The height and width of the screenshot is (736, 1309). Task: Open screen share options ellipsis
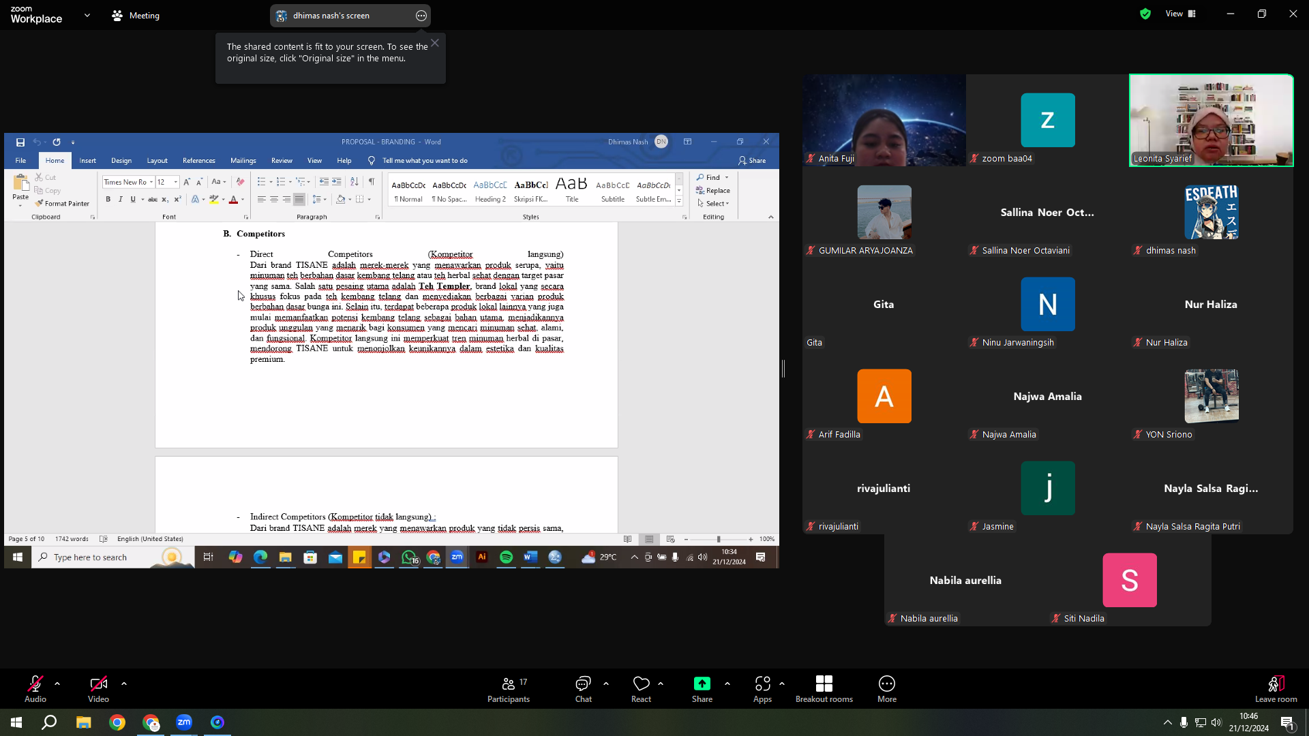tap(421, 16)
